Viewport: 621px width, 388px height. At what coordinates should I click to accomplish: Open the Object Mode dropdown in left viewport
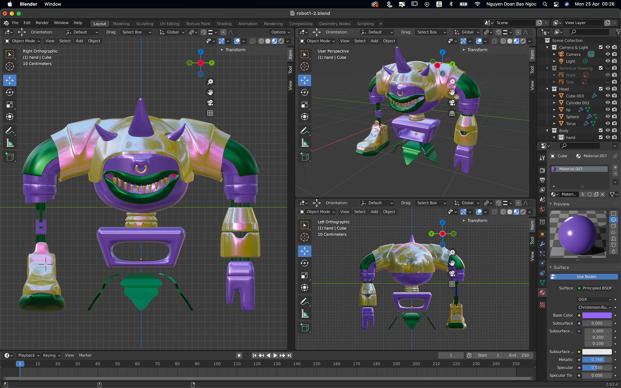click(x=23, y=41)
